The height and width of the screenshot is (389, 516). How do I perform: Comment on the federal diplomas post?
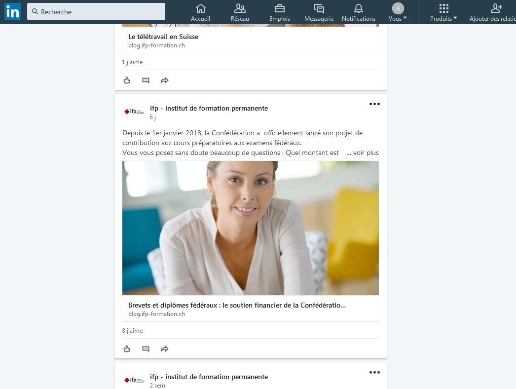(x=146, y=349)
